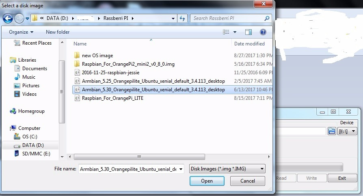Image resolution: width=363 pixels, height=196 pixels.
Task: Click the refresh button beside address bar
Action: click(x=182, y=18)
